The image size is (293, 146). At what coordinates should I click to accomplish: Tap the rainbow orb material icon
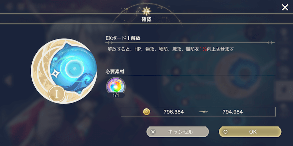point(116,86)
